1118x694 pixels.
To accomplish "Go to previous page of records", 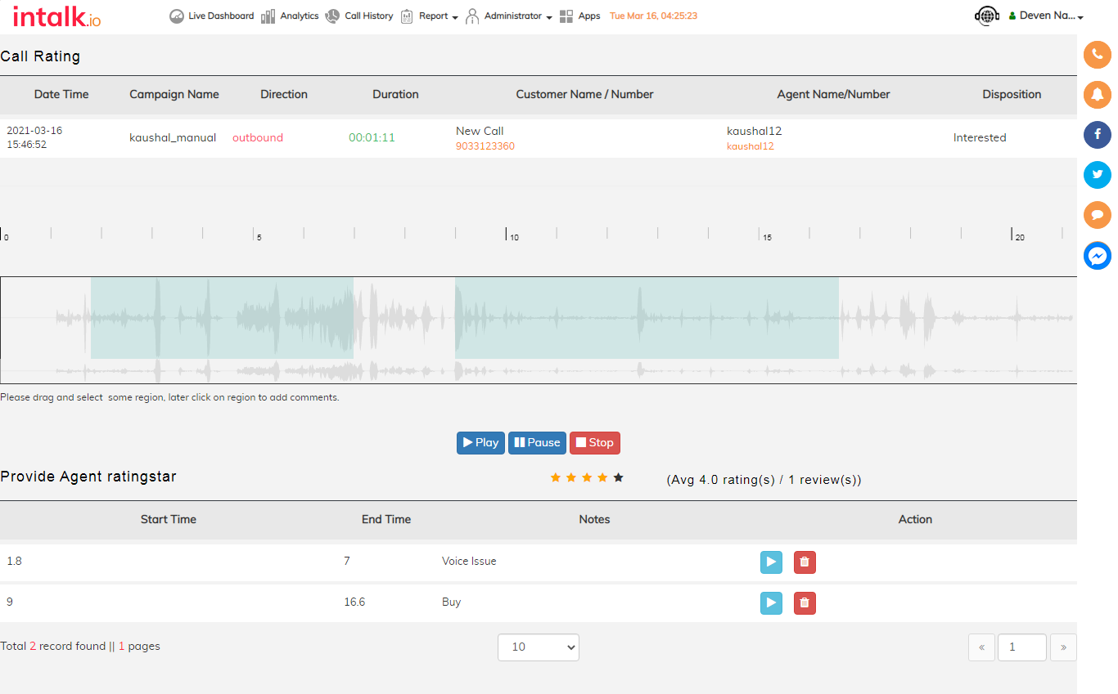I will [x=981, y=647].
